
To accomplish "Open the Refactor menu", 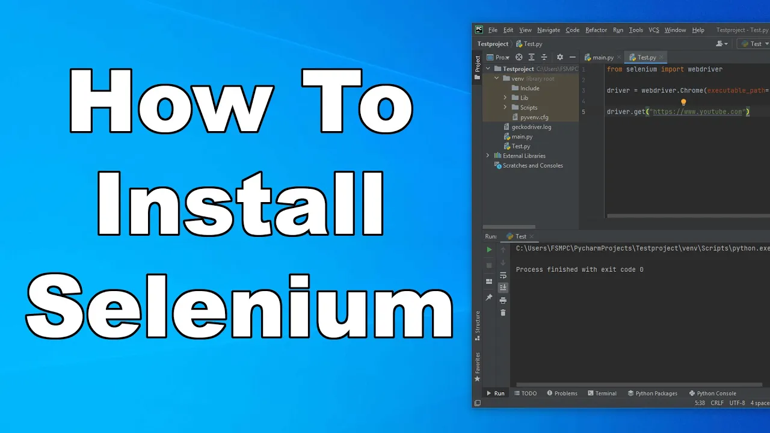I will tap(596, 30).
